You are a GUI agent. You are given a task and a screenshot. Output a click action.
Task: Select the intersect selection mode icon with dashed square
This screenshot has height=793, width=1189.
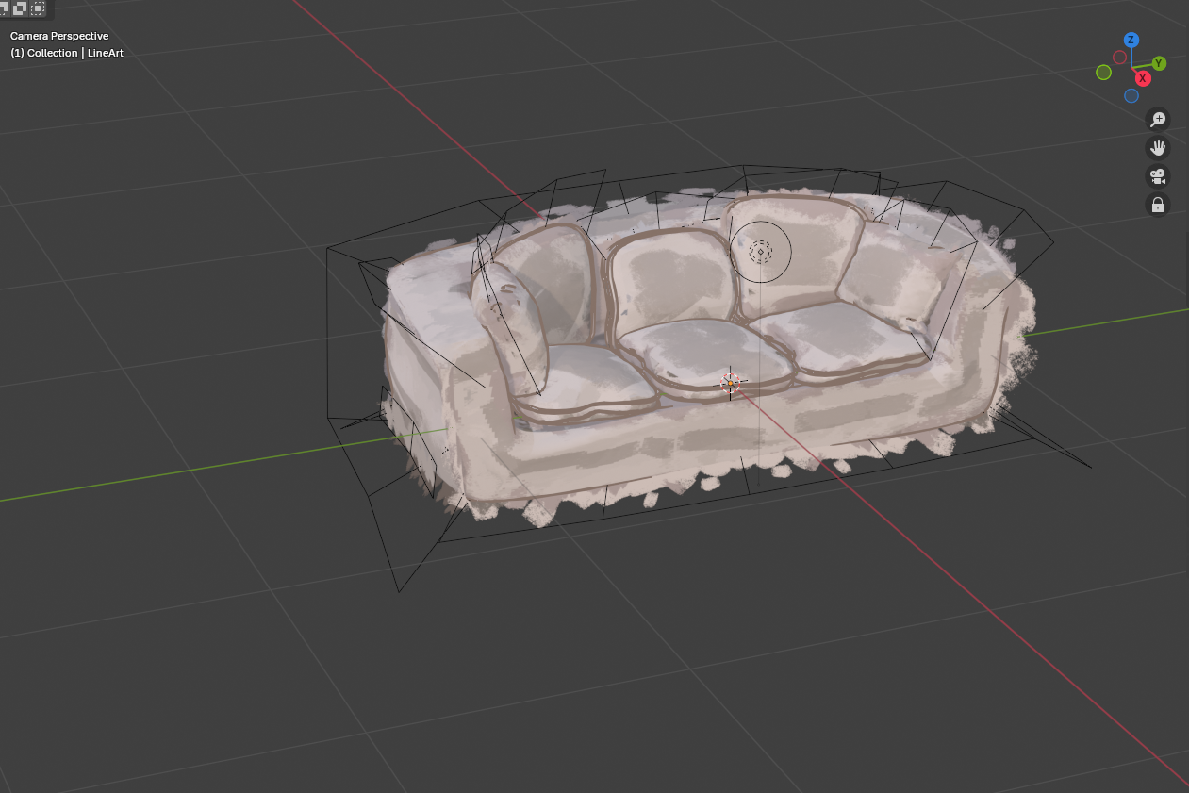[x=38, y=8]
